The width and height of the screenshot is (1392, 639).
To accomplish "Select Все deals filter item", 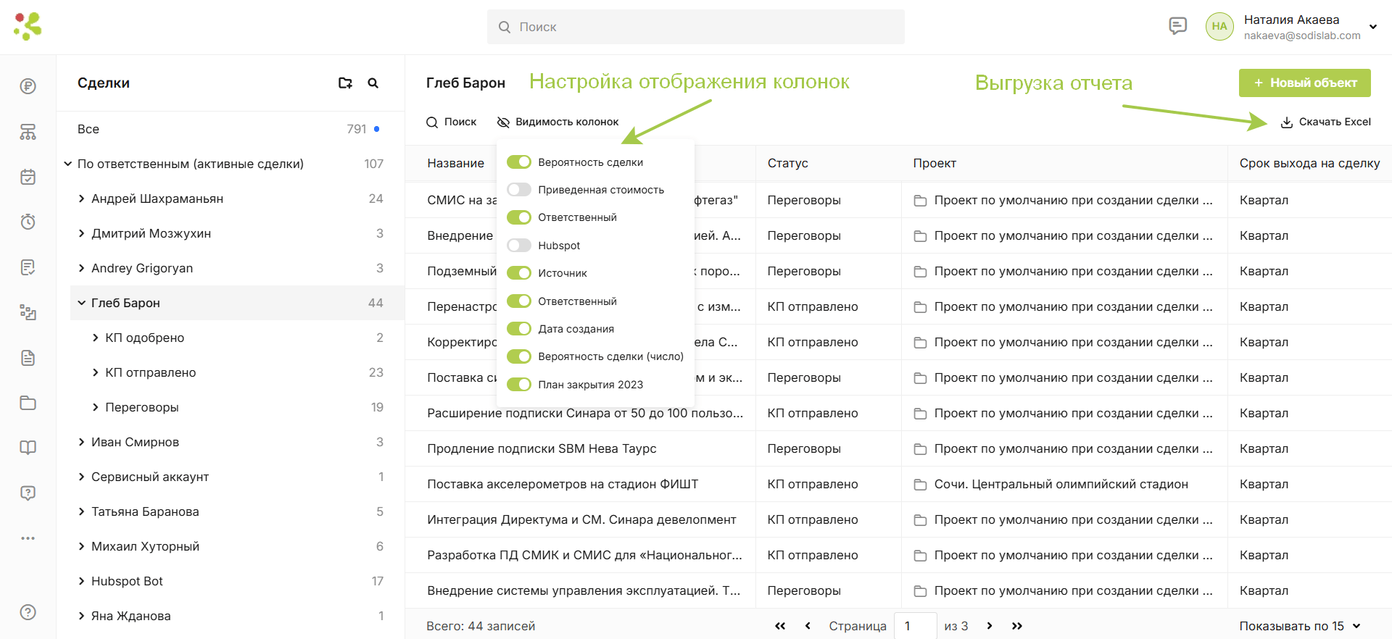I will coord(231,129).
